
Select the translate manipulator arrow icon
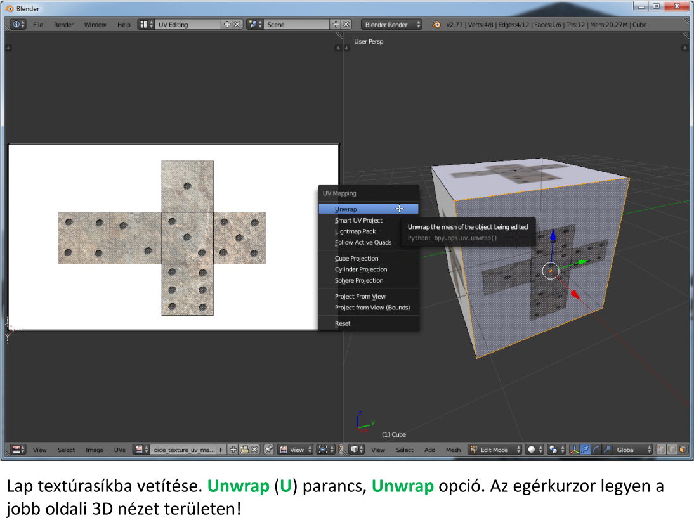pos(585,450)
